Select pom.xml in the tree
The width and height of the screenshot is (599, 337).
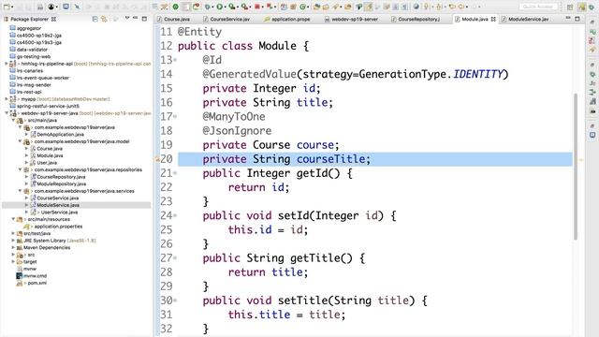coord(37,283)
